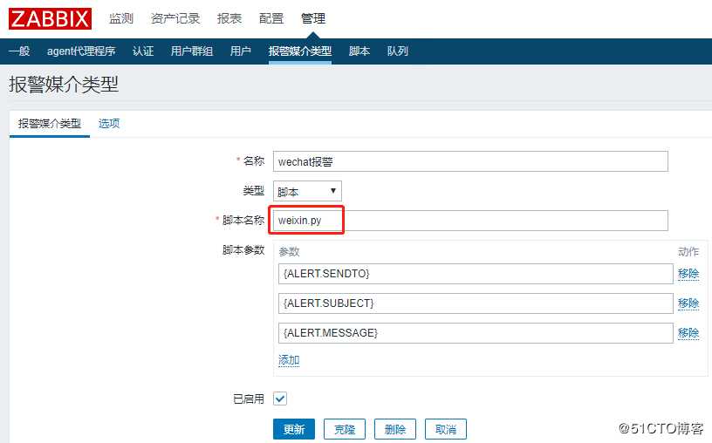
Task: Switch to the 选项 tab
Action: (109, 124)
